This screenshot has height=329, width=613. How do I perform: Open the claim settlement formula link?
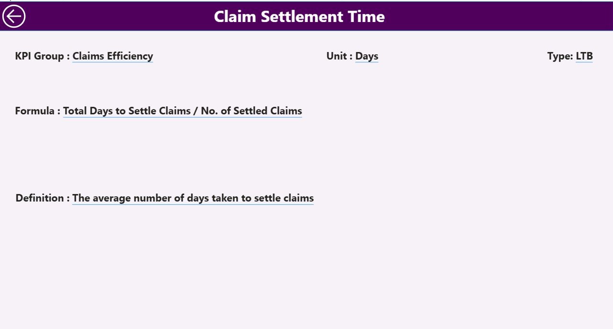182,110
